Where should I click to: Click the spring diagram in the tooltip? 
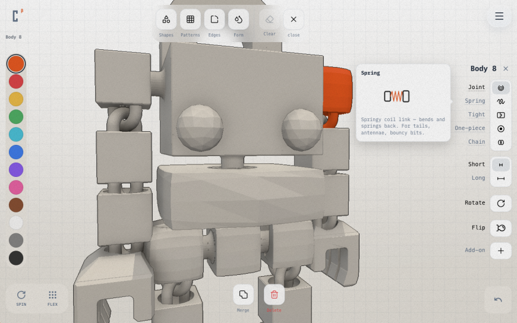tap(396, 96)
